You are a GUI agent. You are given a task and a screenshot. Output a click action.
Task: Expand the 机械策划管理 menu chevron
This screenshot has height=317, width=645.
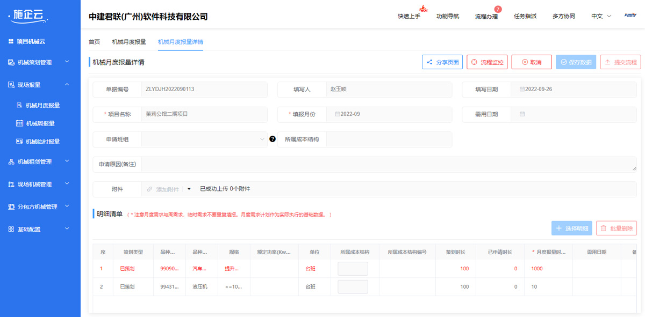pos(67,62)
